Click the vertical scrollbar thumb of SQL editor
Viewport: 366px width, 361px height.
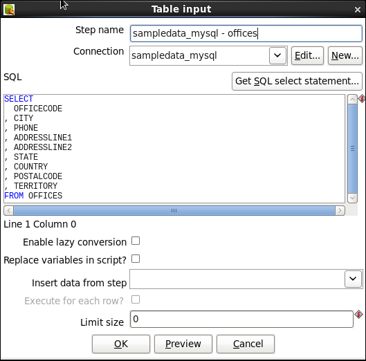tap(352, 149)
